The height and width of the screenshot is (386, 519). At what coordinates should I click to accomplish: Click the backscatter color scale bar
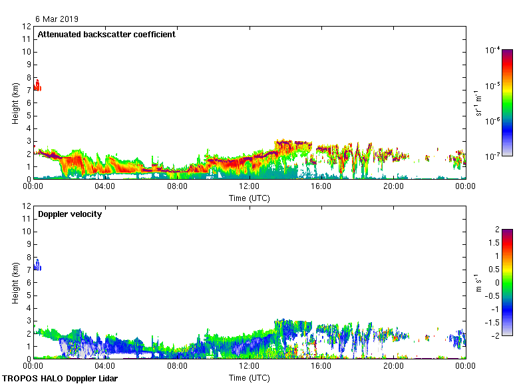[x=507, y=102]
